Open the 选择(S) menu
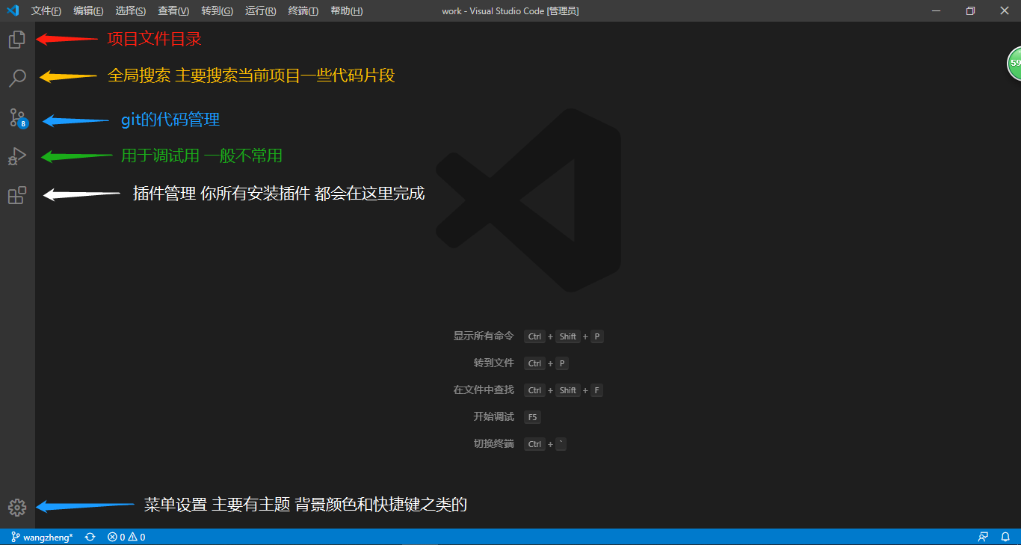Viewport: 1021px width, 545px height. click(131, 11)
